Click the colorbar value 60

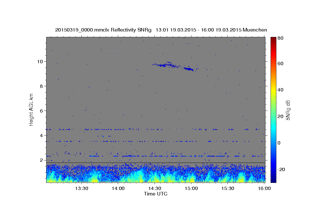[x=281, y=64]
